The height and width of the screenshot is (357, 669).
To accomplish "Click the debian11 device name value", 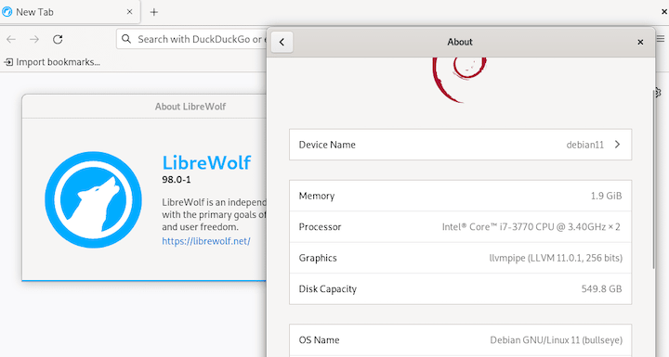I will click(x=585, y=145).
